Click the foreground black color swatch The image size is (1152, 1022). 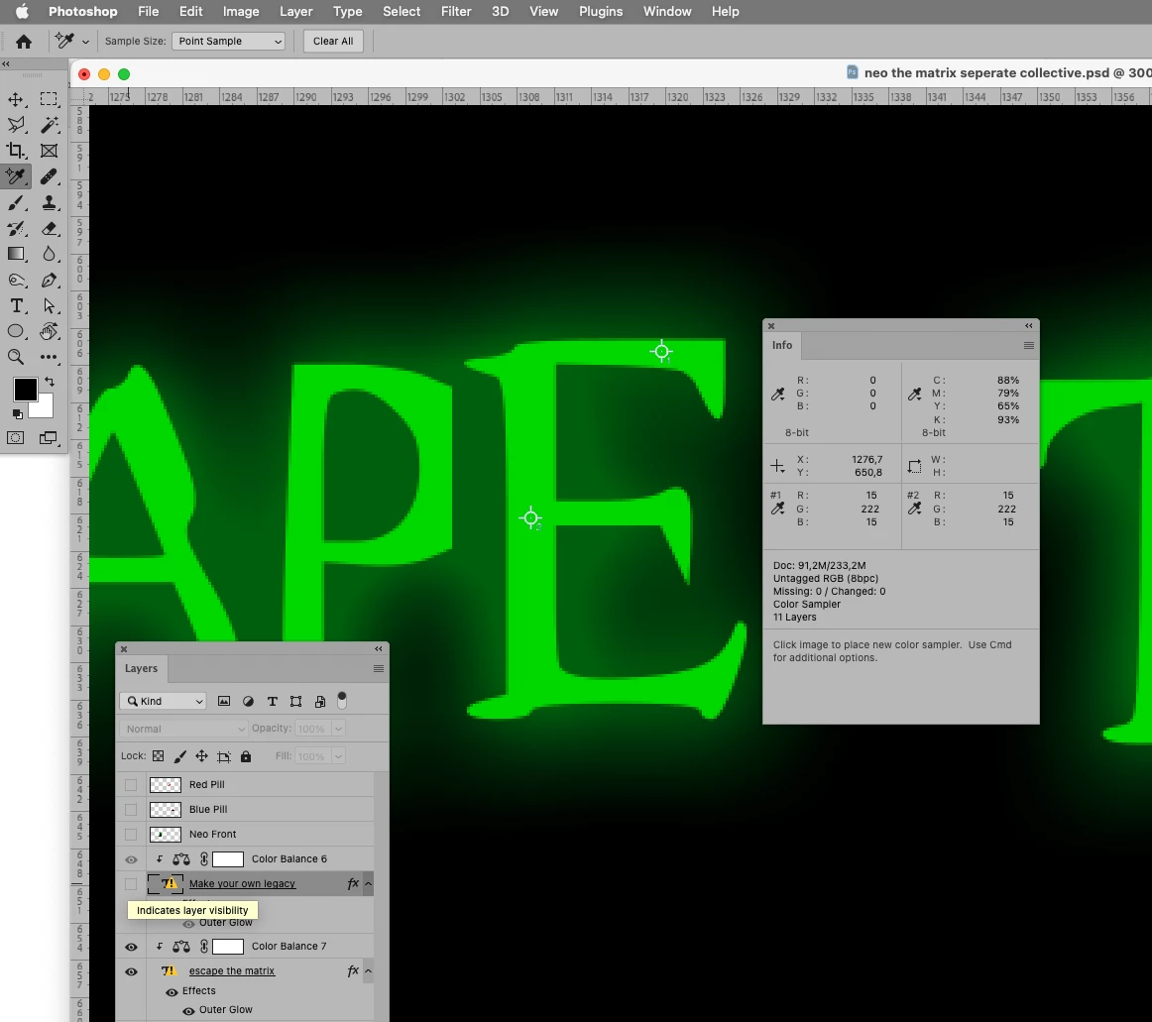[24, 388]
